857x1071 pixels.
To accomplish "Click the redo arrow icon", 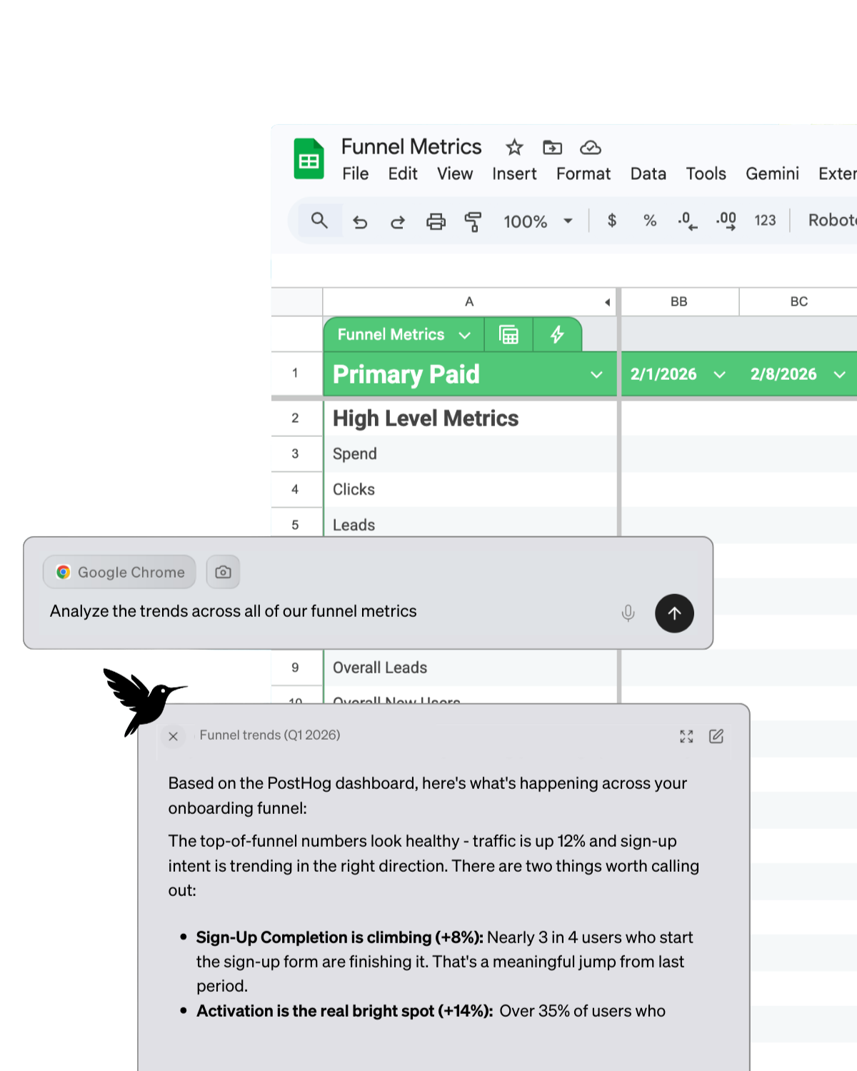I will 398,222.
